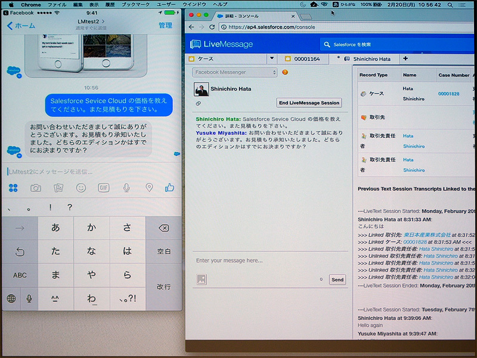Open the 履歴 menu

point(110,5)
